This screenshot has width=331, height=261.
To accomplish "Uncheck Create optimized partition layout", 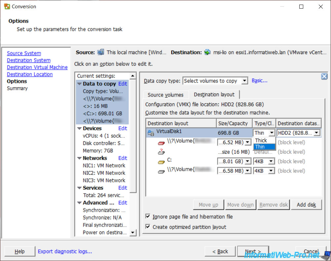I will point(148,227).
